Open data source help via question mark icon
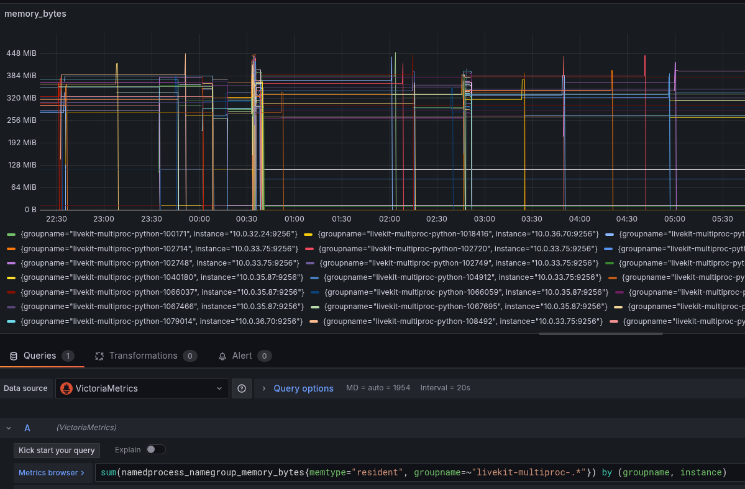Viewport: 745px width, 489px height. 242,388
